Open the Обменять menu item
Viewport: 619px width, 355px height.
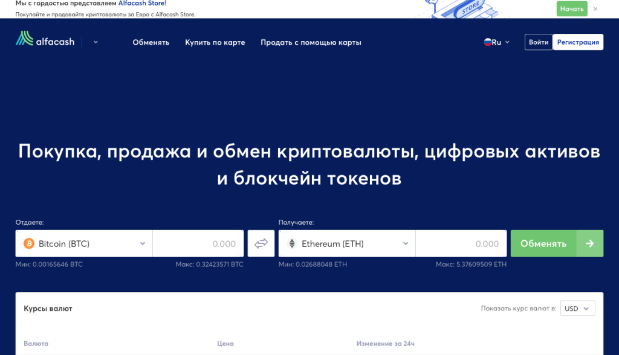[x=151, y=42]
